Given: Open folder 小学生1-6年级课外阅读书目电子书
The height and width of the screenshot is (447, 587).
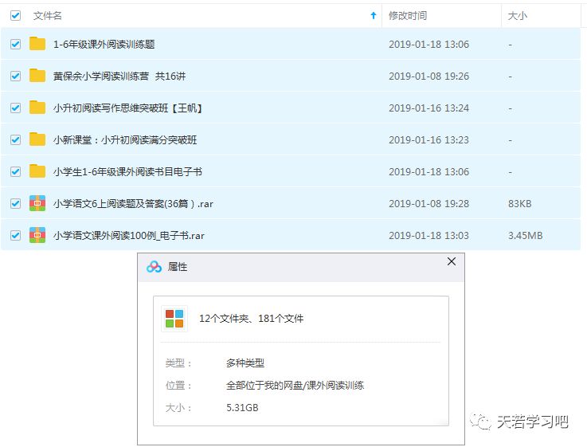Looking at the screenshot, I should pos(127,171).
